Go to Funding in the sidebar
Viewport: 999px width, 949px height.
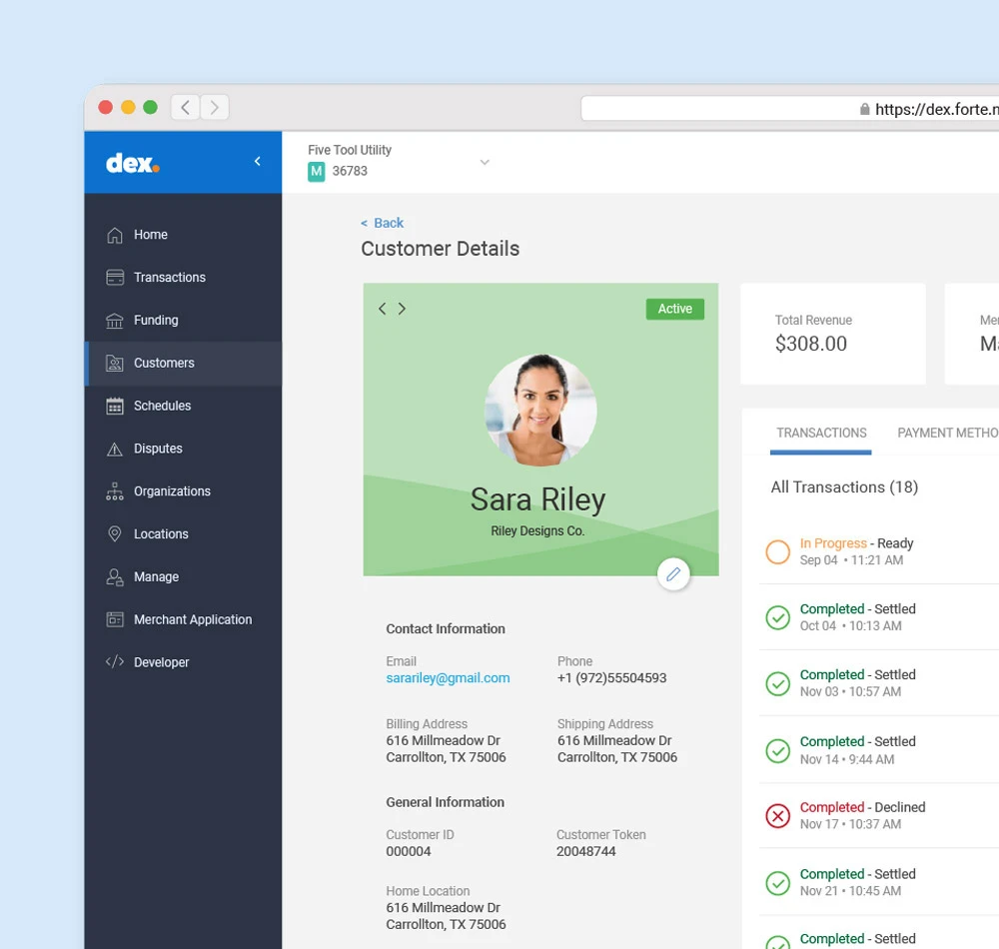(183, 321)
